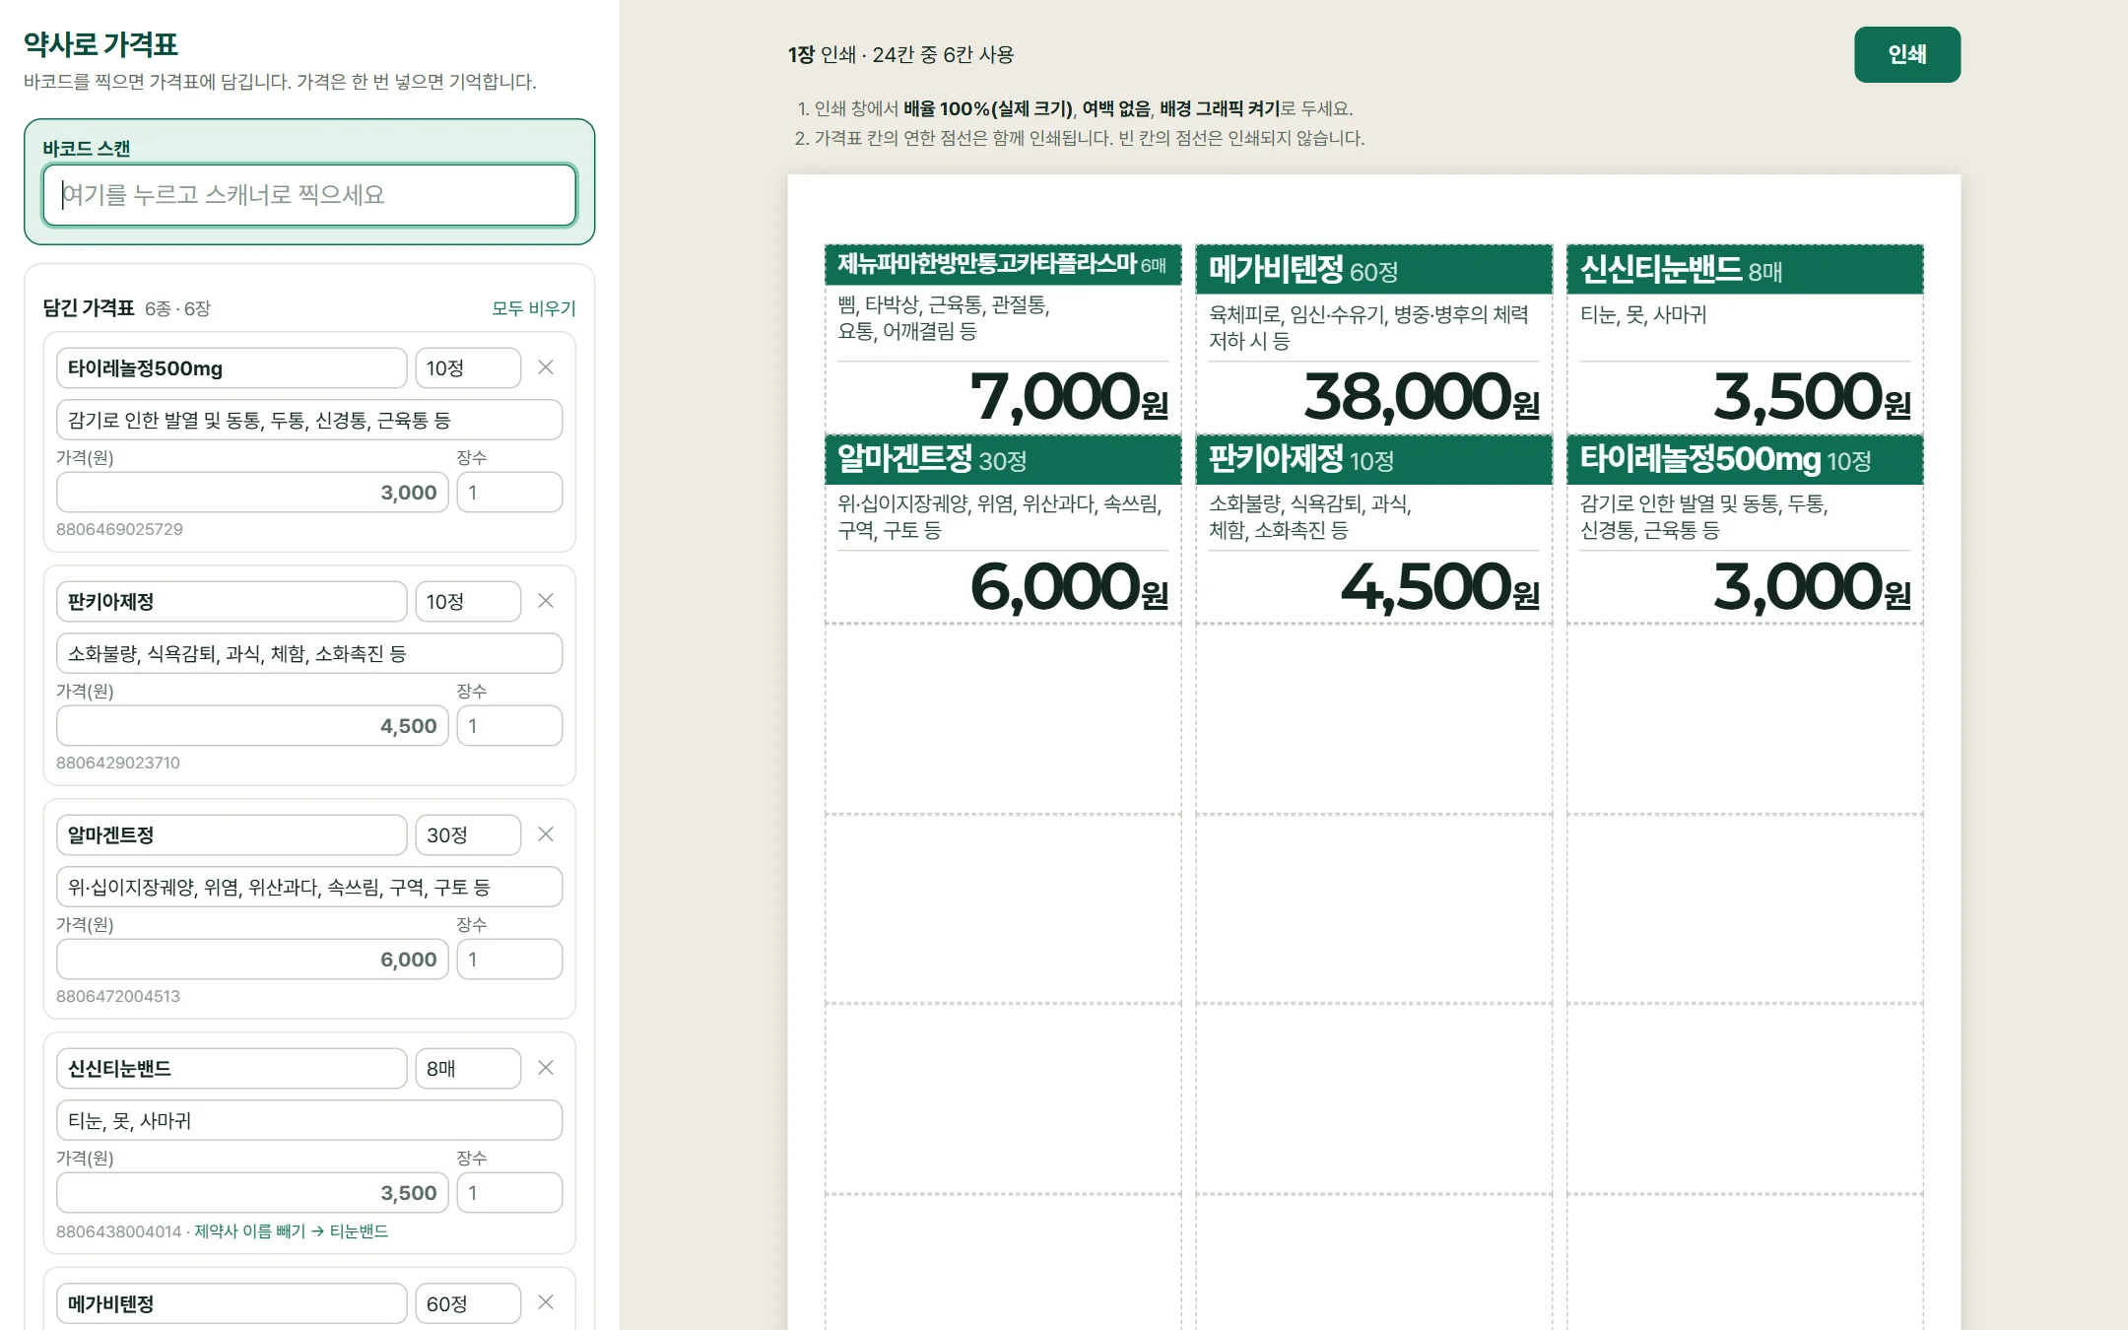Edit the 30정 quantity field
The height and width of the screenshot is (1330, 2128).
[x=468, y=835]
